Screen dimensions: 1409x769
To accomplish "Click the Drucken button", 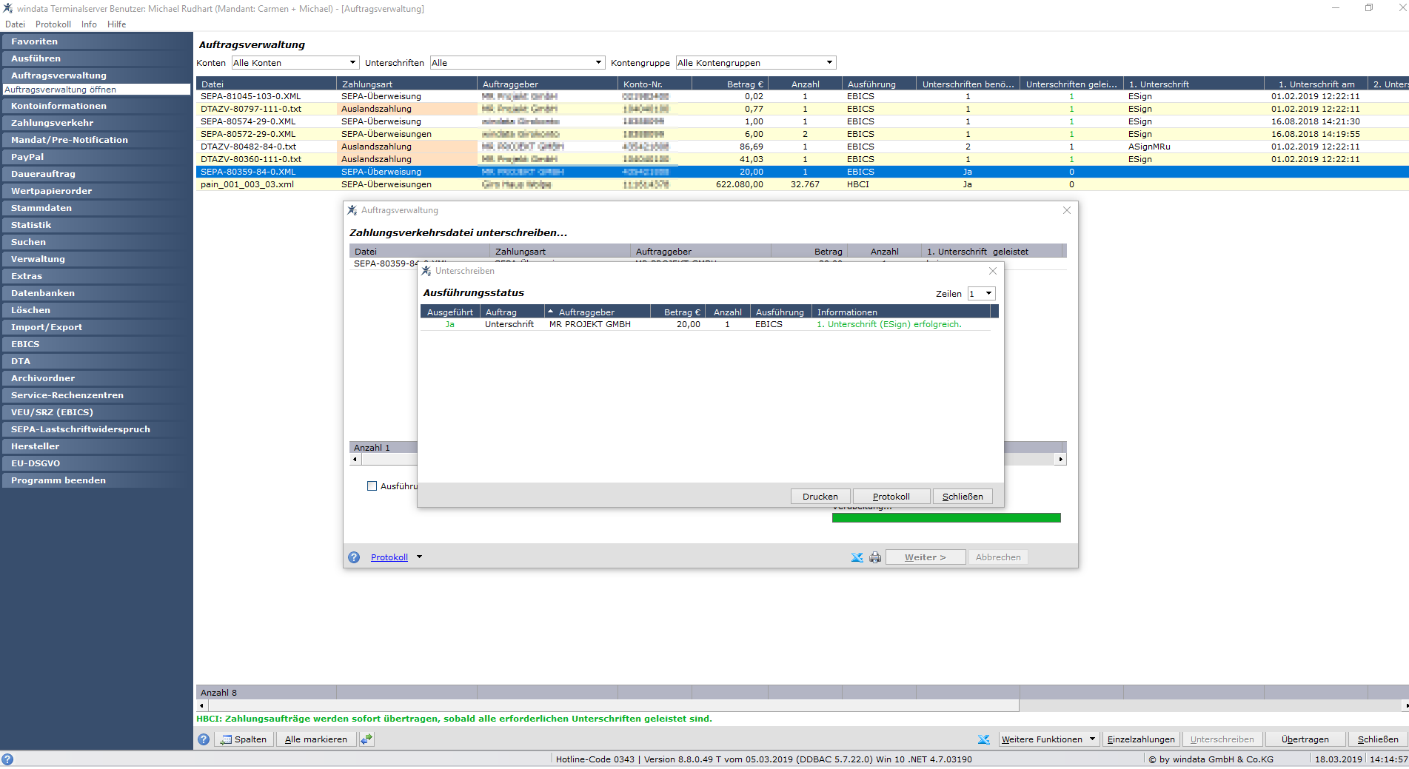I will click(x=820, y=497).
